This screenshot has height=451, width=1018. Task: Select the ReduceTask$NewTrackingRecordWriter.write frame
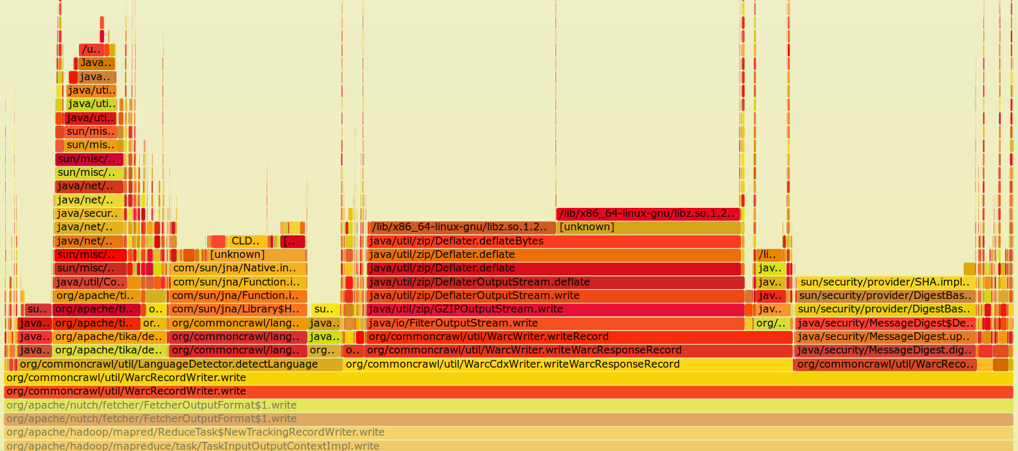[508, 432]
